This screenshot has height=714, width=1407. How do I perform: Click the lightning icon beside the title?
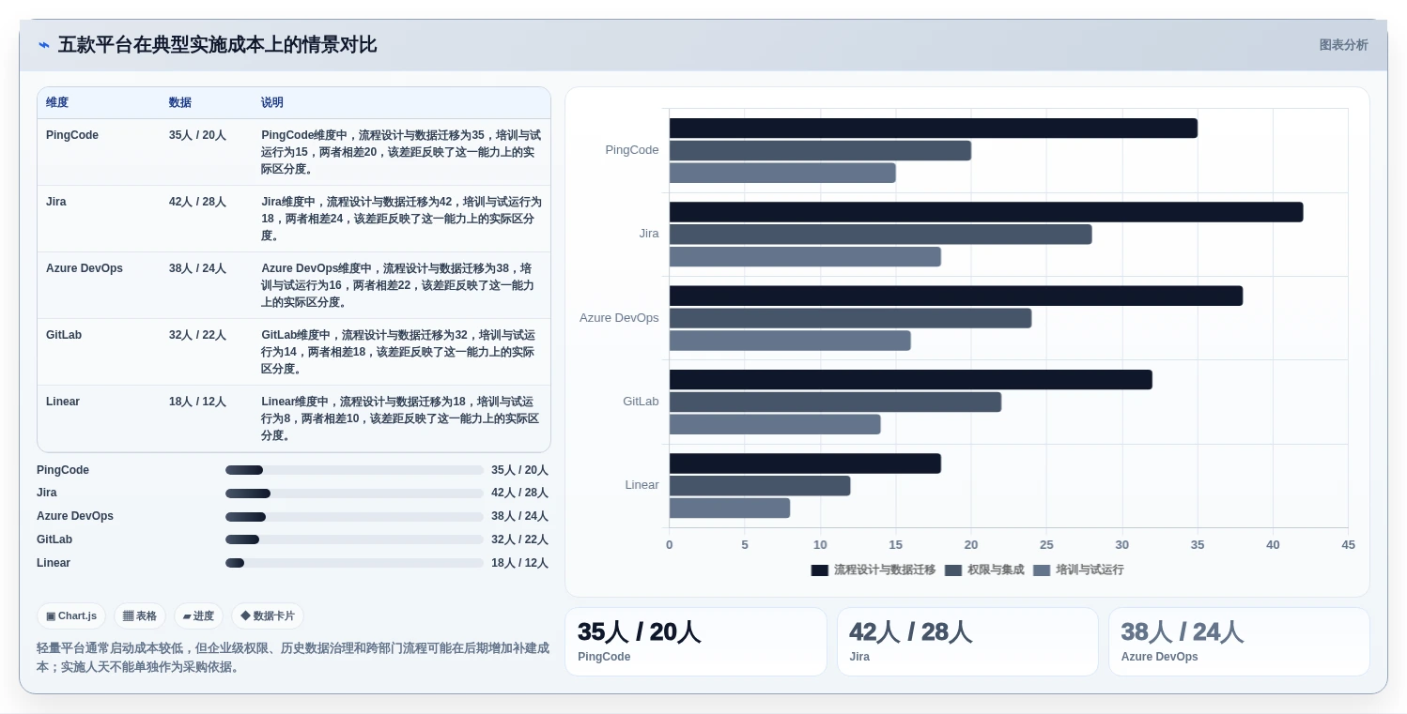point(44,45)
